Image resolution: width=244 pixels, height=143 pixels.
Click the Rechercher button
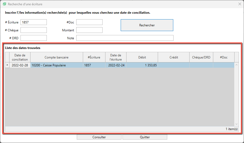(147, 25)
